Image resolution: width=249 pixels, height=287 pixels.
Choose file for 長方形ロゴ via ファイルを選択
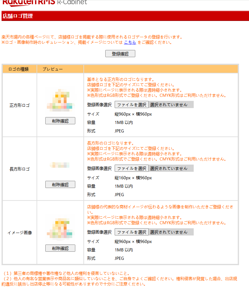point(132,168)
